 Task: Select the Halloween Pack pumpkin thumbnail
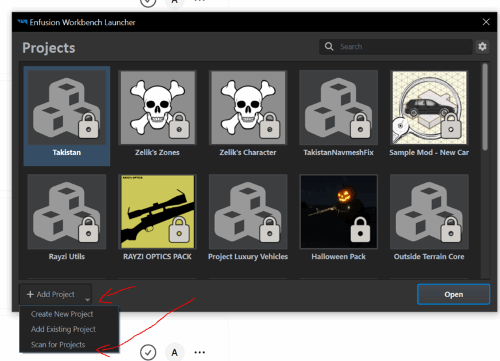click(338, 212)
